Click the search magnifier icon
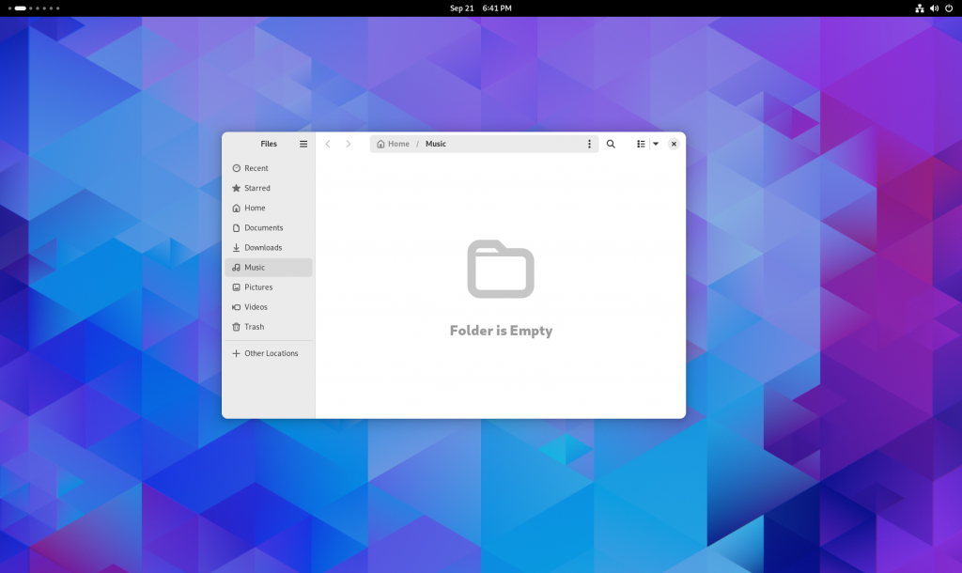This screenshot has height=573, width=962. [611, 144]
